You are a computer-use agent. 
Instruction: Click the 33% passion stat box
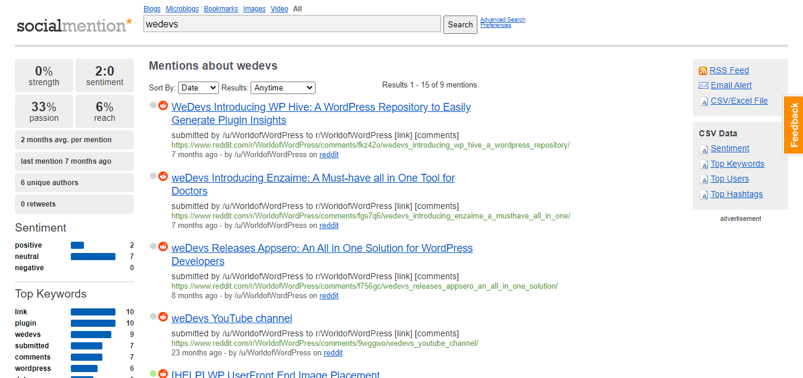point(44,111)
